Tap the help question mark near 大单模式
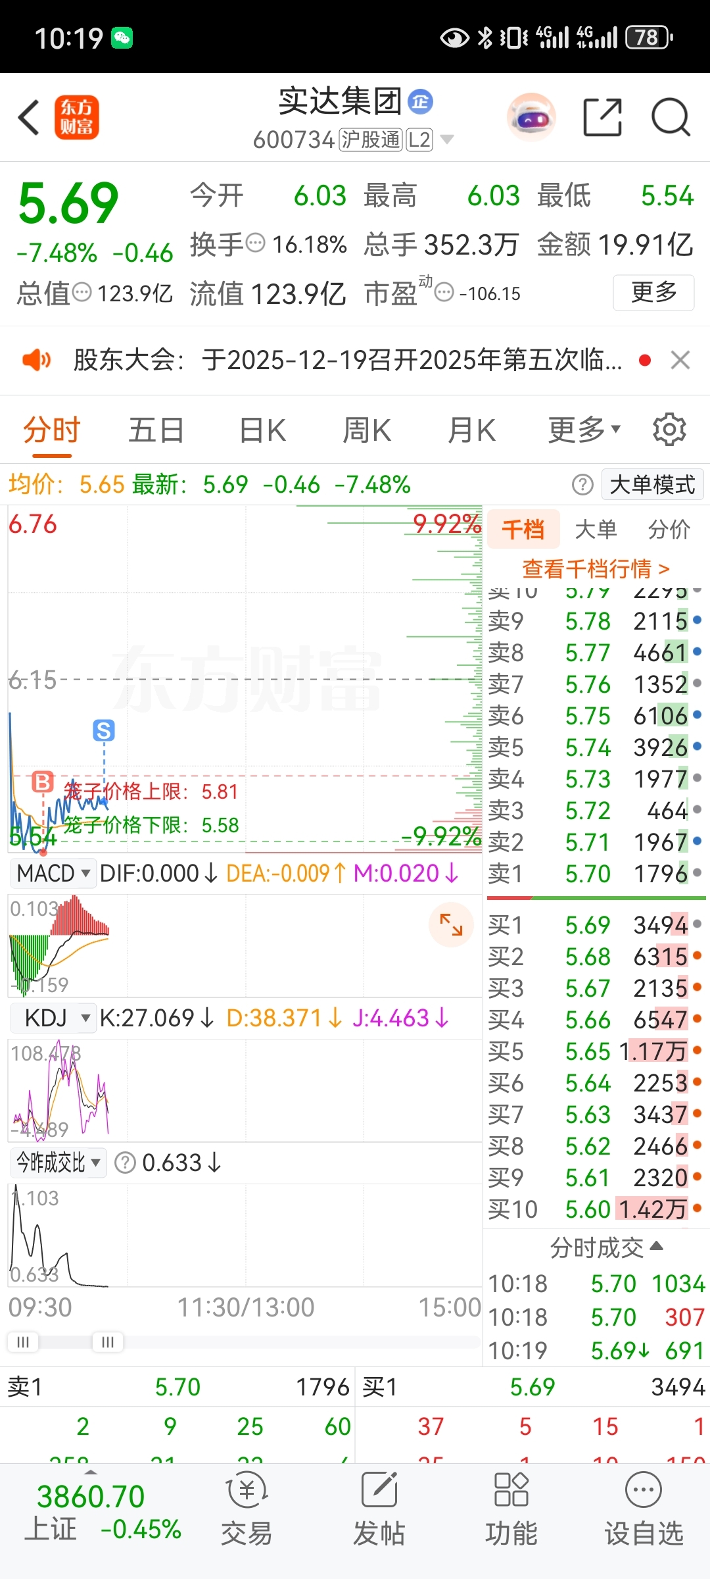The width and height of the screenshot is (710, 1579). click(x=582, y=485)
